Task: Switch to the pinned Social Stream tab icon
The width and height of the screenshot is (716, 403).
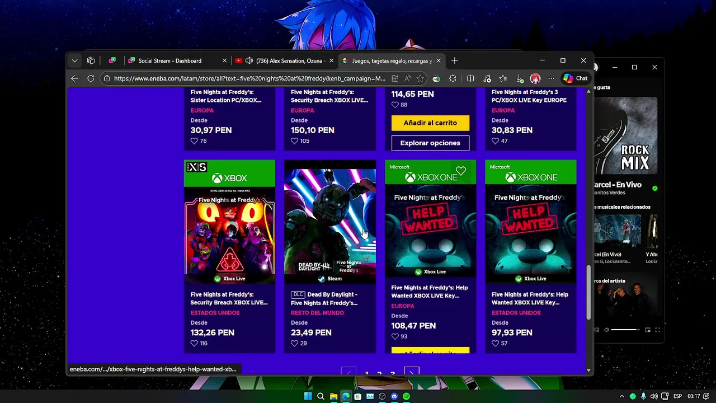Action: (x=112, y=60)
